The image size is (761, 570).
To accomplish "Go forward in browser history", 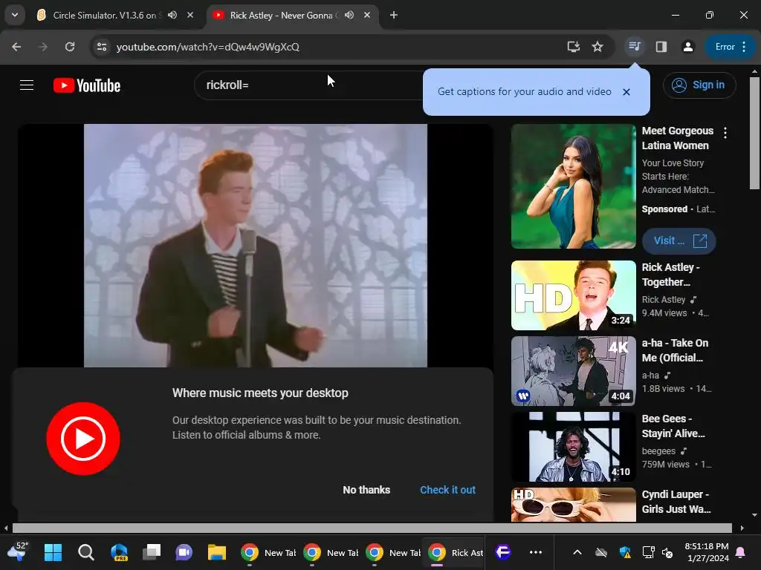I will tap(43, 47).
